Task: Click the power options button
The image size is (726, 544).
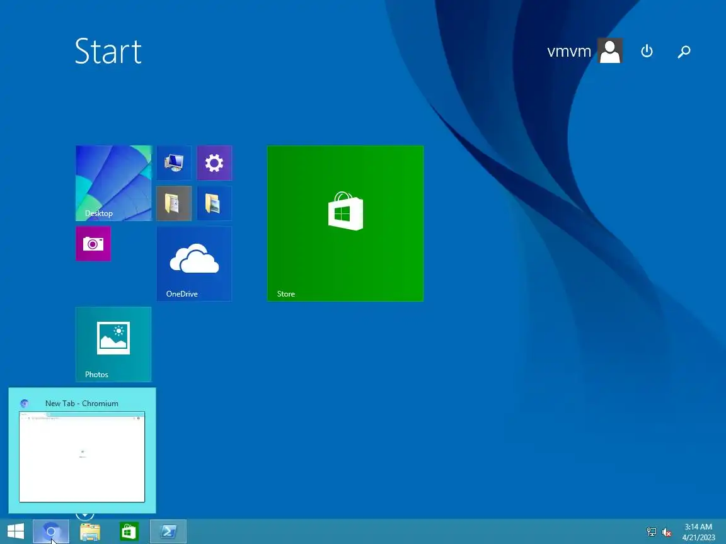Action: [x=647, y=51]
